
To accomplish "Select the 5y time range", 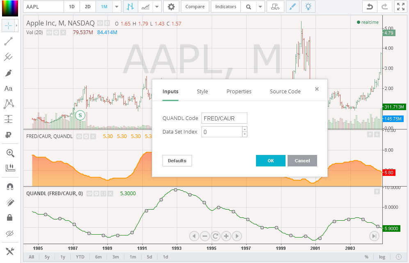I will pyautogui.click(x=47, y=257).
